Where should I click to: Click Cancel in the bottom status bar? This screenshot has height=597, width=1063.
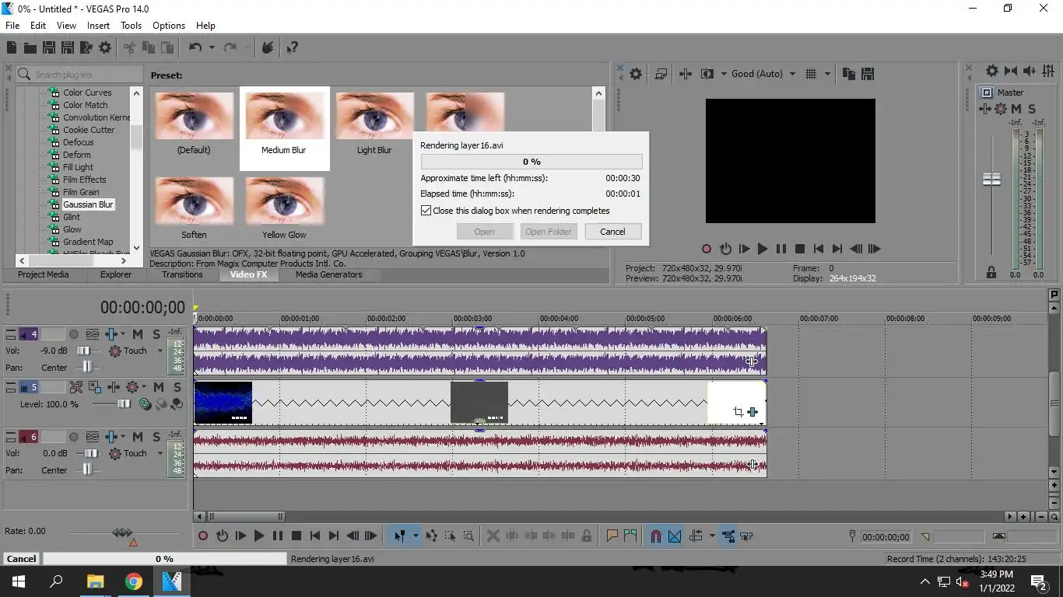click(21, 558)
